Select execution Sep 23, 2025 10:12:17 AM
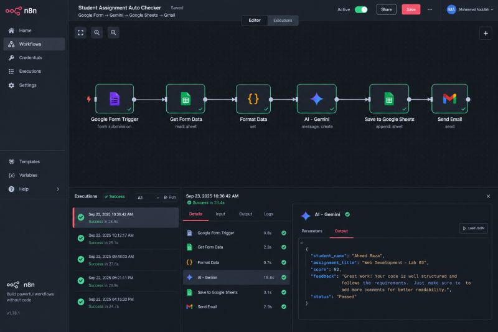This screenshot has width=498, height=332. tap(126, 239)
